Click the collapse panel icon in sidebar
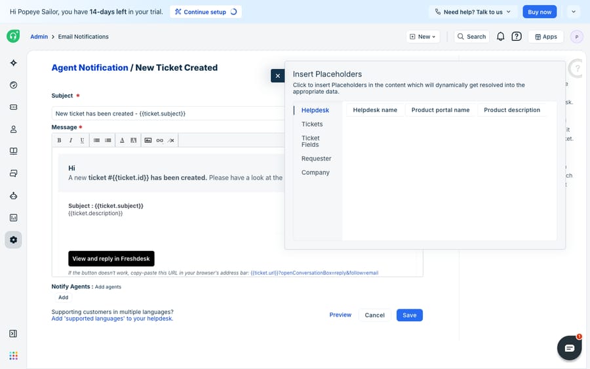The height and width of the screenshot is (369, 590). tap(13, 334)
